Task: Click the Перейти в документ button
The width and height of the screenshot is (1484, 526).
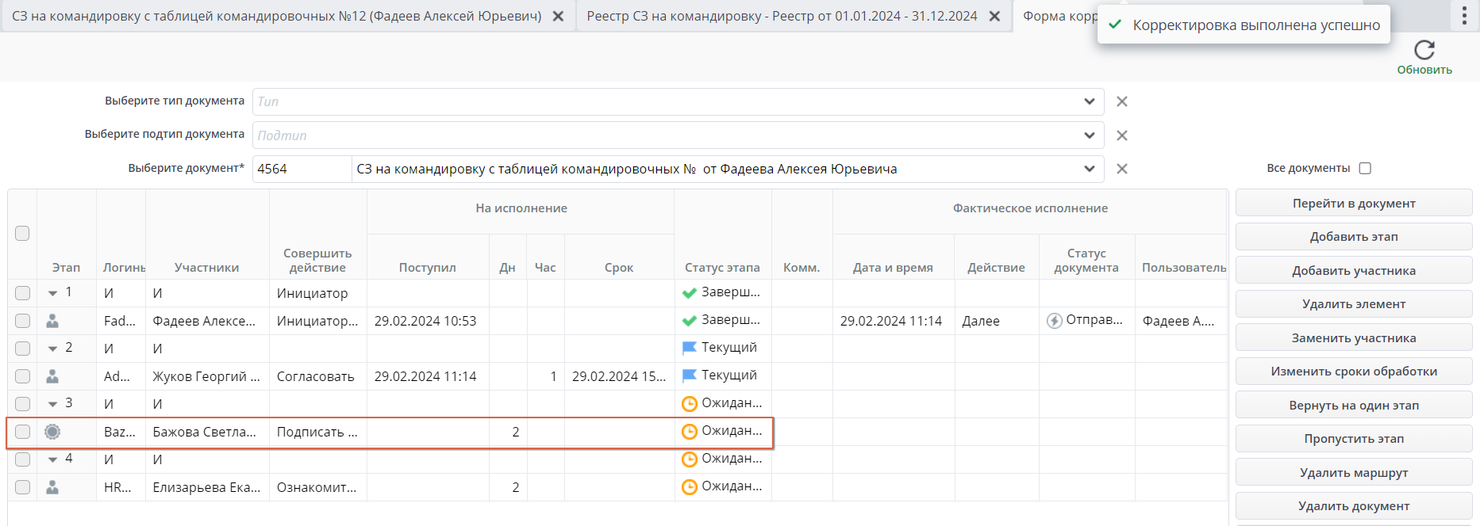Action: tap(1354, 203)
